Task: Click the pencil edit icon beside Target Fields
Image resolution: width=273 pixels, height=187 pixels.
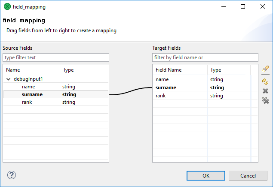Action: (x=265, y=69)
